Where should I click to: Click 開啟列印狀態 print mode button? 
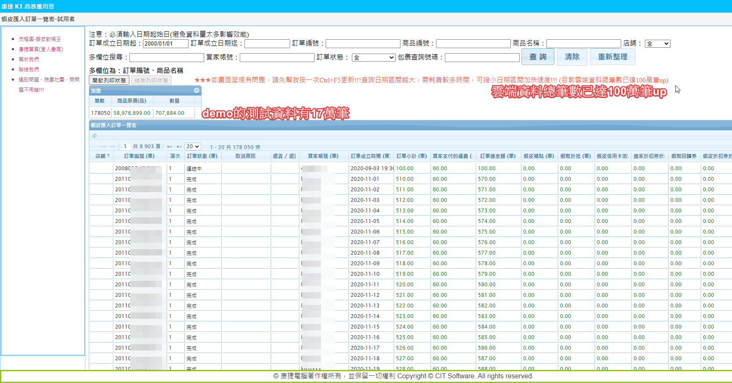click(x=109, y=80)
